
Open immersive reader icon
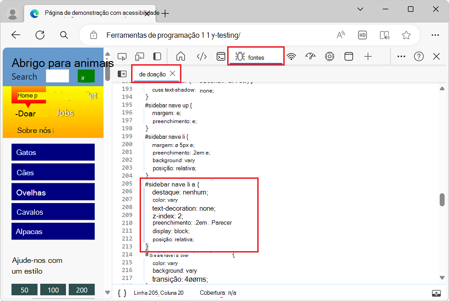click(384, 35)
